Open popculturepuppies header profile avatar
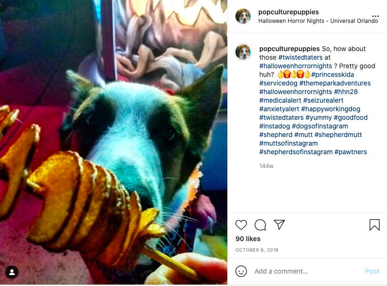This screenshot has height=286, width=387. tap(243, 16)
